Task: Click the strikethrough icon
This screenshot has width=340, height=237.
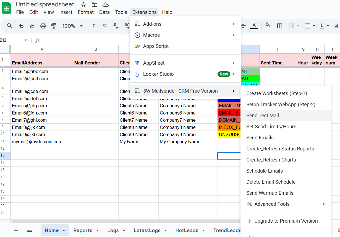Action: point(243,26)
